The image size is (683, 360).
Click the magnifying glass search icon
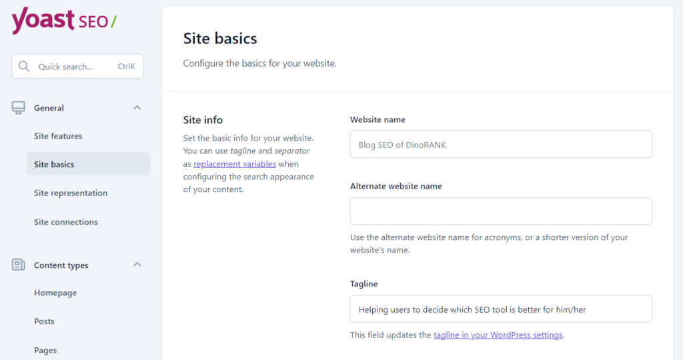point(24,66)
